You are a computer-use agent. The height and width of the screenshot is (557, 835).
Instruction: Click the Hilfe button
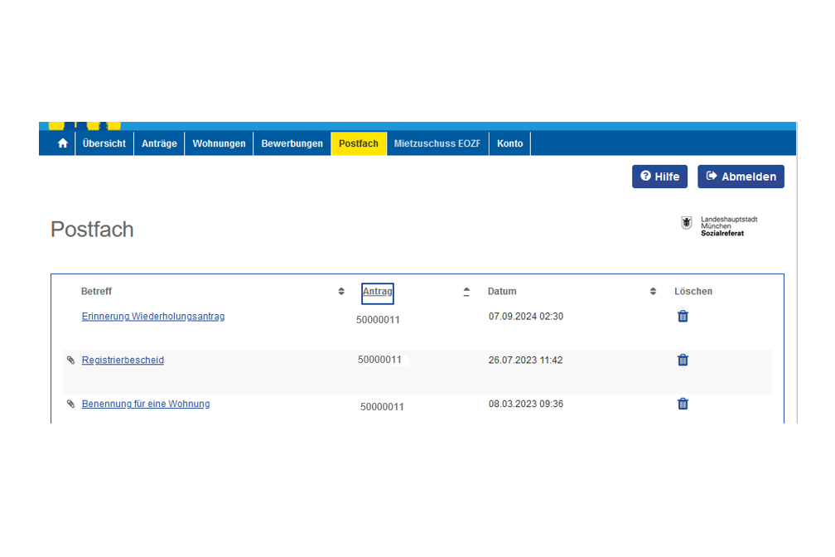click(x=659, y=177)
